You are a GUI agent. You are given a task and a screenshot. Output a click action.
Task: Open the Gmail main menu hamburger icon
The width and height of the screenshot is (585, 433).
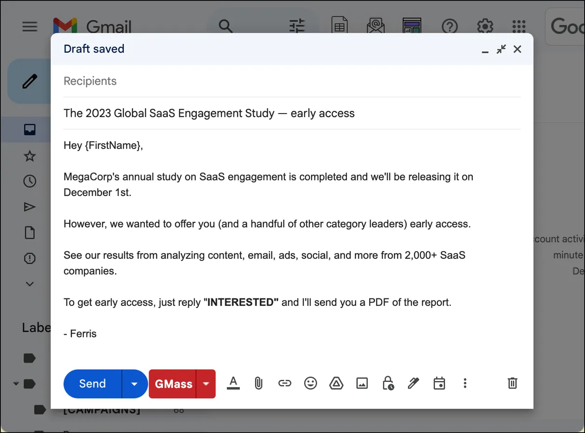point(30,26)
